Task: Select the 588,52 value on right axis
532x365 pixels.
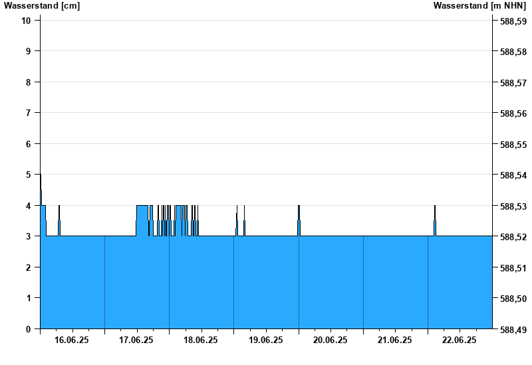Action: [512, 237]
